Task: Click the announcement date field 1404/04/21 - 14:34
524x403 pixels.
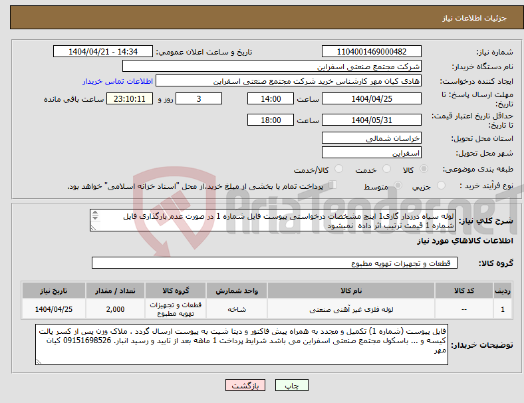Action: [x=103, y=52]
